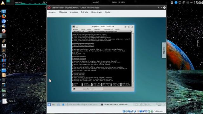The width and height of the screenshot is (203, 114).
Task: Open Thunderbird mail from the dock
Action: 3,26
